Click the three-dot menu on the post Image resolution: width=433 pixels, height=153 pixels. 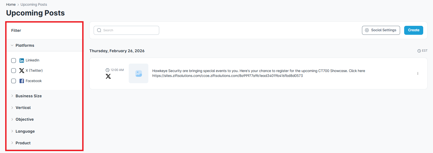coord(418,74)
